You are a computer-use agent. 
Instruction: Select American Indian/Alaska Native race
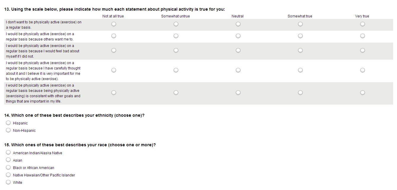pos(8,153)
